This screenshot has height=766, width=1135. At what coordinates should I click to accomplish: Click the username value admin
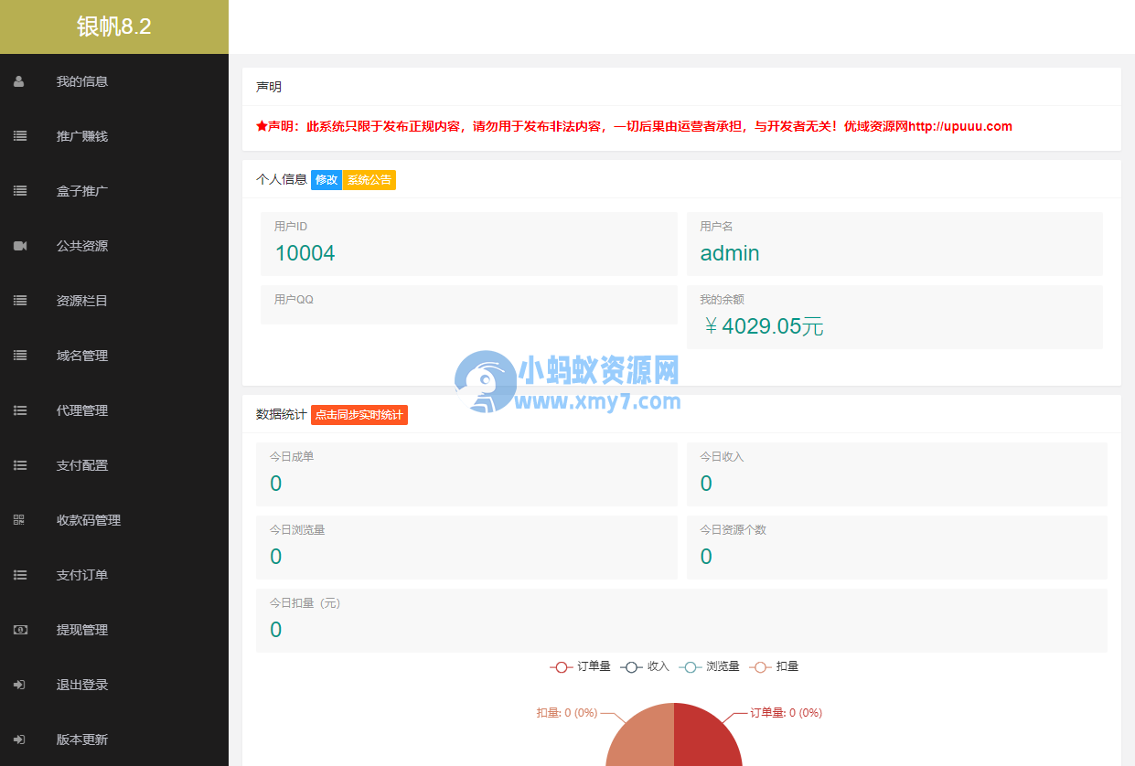tap(730, 253)
